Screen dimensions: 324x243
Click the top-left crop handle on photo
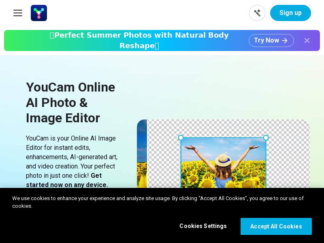coord(181,138)
